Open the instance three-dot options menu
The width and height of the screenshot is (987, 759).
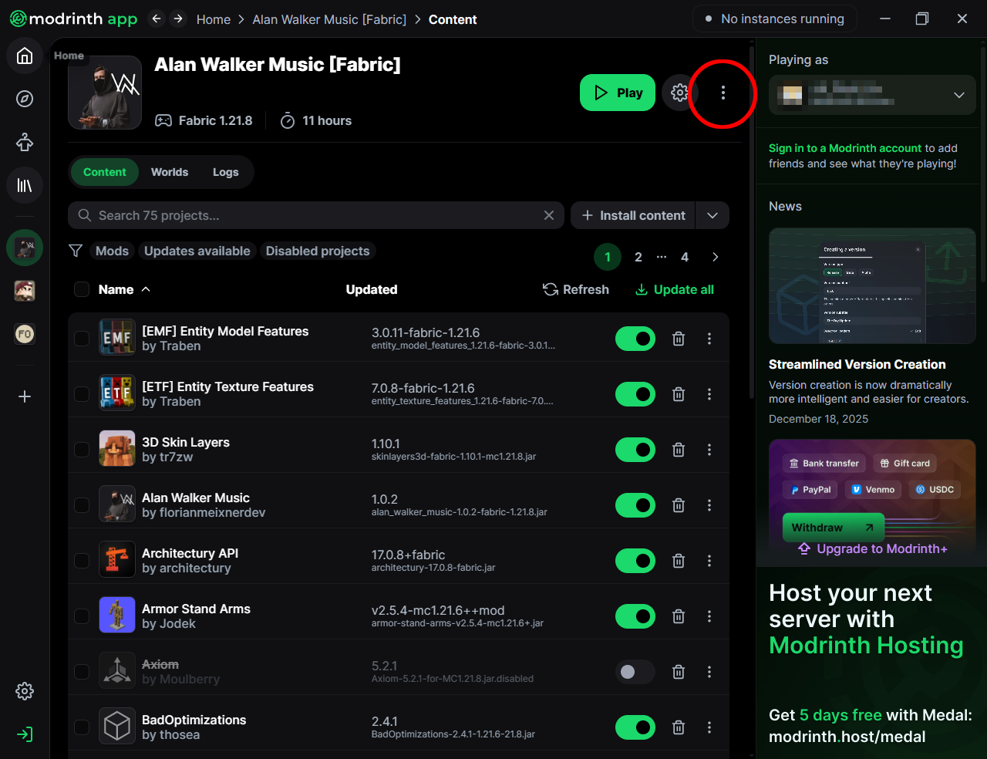(x=723, y=93)
